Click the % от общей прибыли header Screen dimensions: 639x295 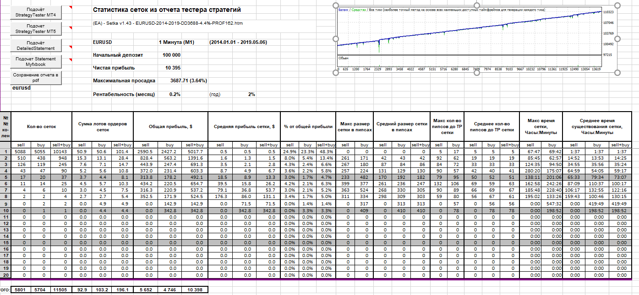click(307, 127)
